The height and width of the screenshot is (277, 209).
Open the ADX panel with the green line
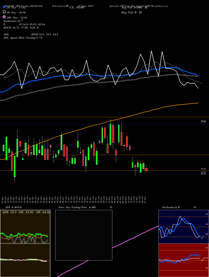[25, 227]
